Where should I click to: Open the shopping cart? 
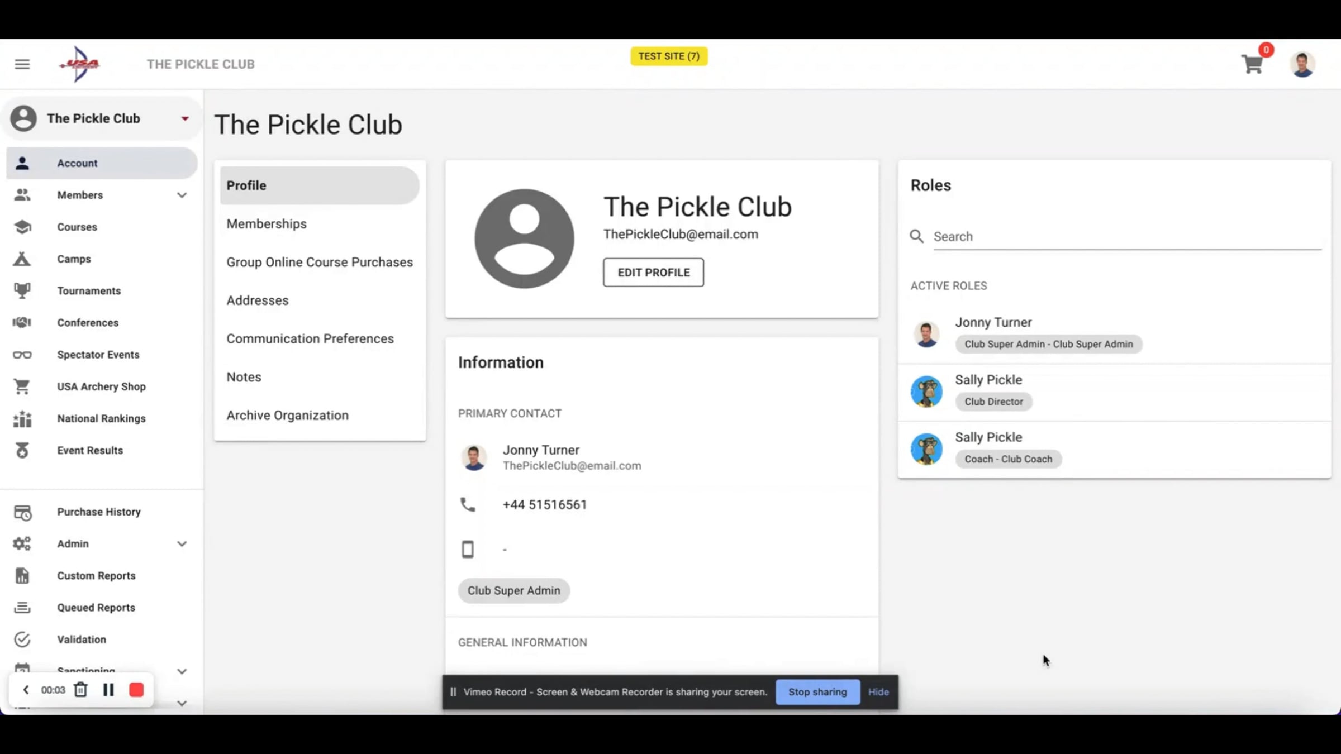pos(1252,64)
